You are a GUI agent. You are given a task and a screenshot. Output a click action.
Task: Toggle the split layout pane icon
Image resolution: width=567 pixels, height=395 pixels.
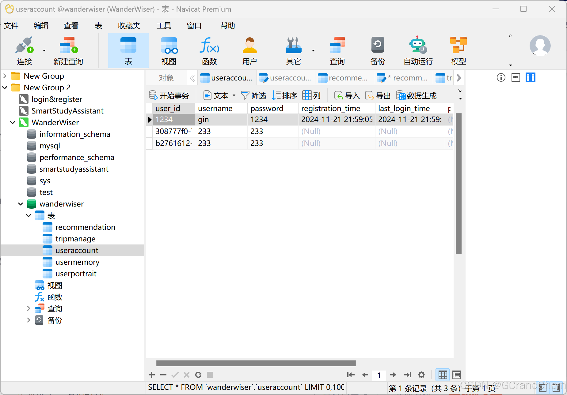tap(531, 78)
